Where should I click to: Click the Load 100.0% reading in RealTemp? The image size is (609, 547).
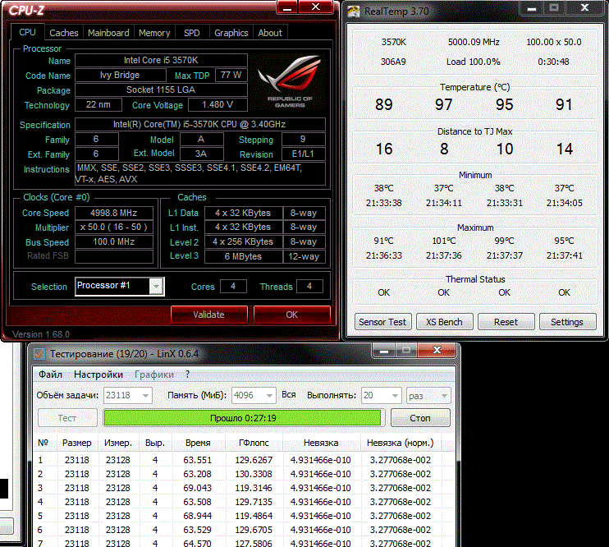pyautogui.click(x=474, y=62)
